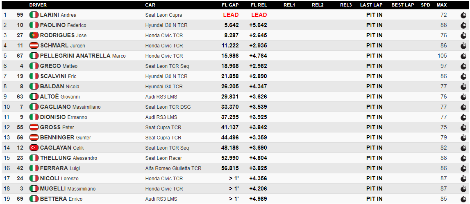Click stopwatch icon in BALDAN Nicola row
470x204 pixels.
[463, 87]
